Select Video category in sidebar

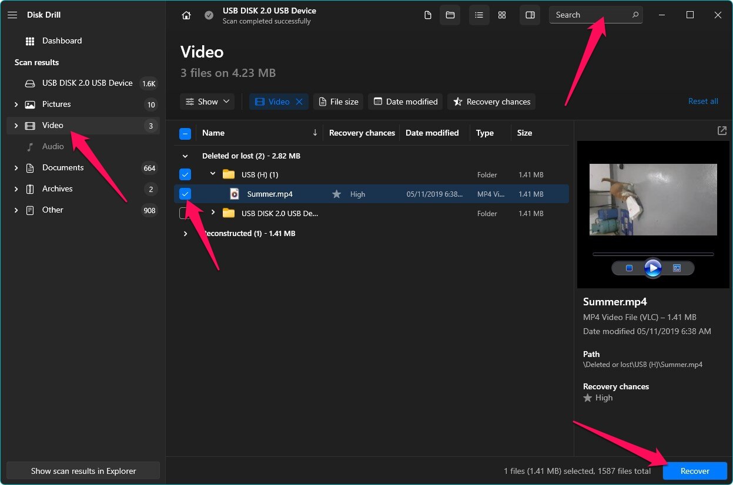[83, 126]
